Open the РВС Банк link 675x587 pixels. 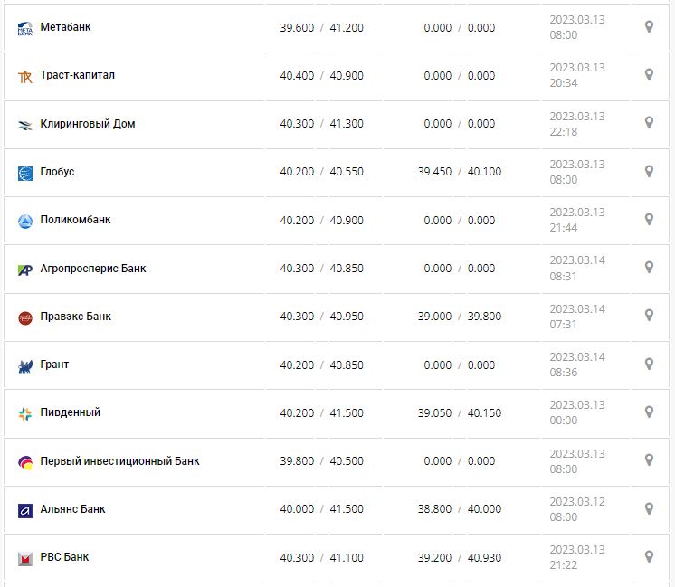point(64,557)
